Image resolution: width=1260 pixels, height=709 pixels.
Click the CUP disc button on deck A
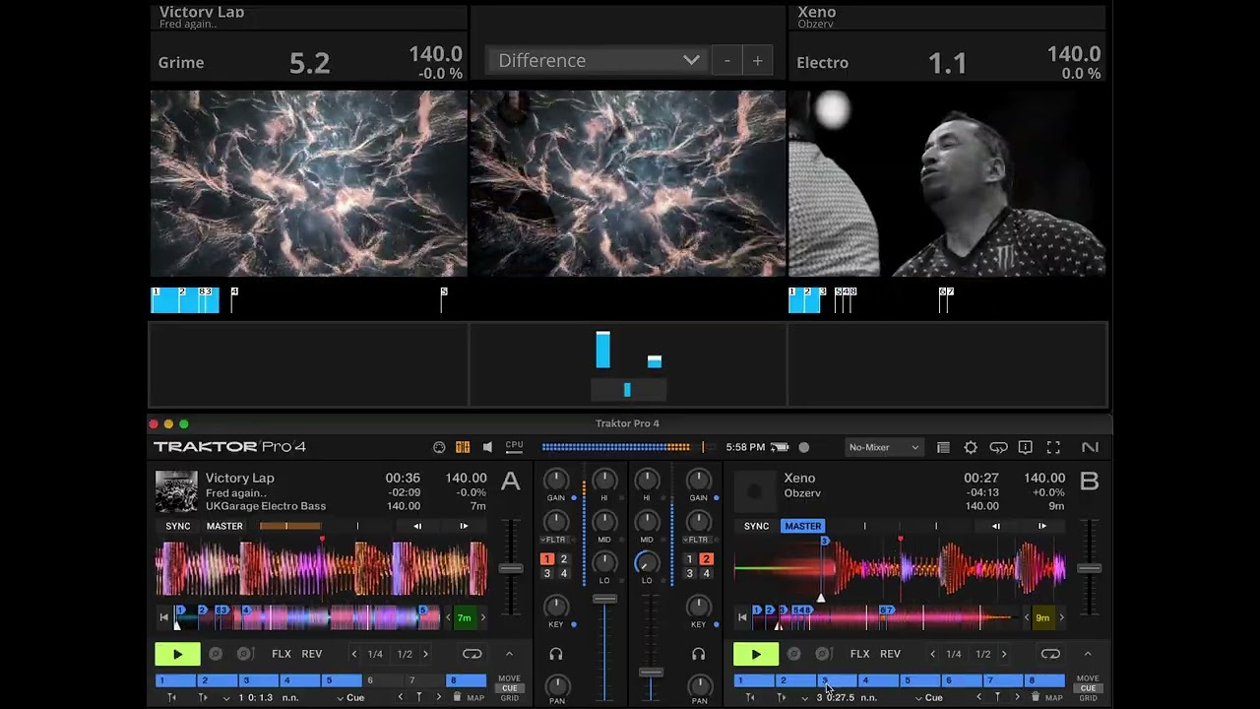244,654
